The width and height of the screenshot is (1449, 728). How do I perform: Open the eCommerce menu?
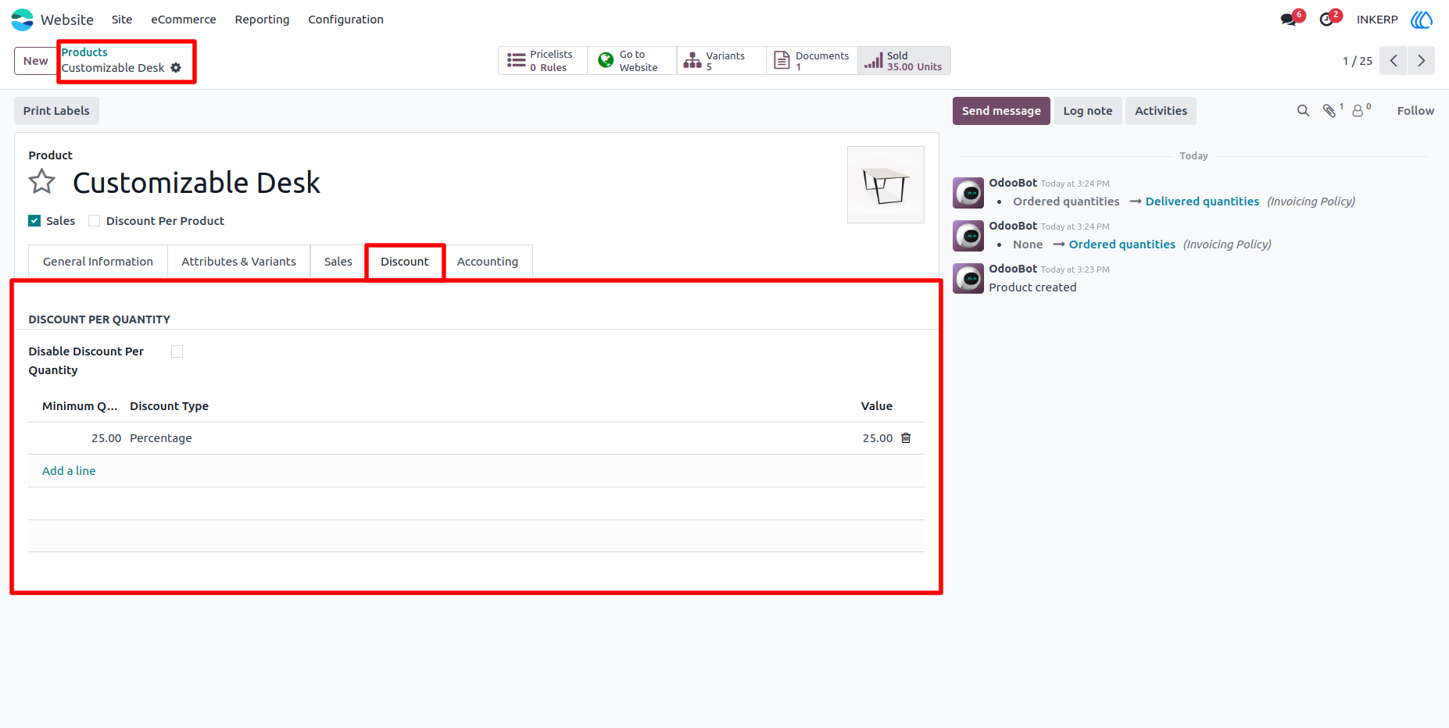tap(184, 20)
